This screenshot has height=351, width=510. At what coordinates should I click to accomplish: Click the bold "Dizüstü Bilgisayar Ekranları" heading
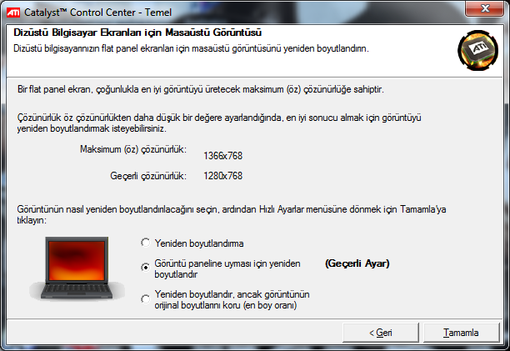tap(77, 33)
